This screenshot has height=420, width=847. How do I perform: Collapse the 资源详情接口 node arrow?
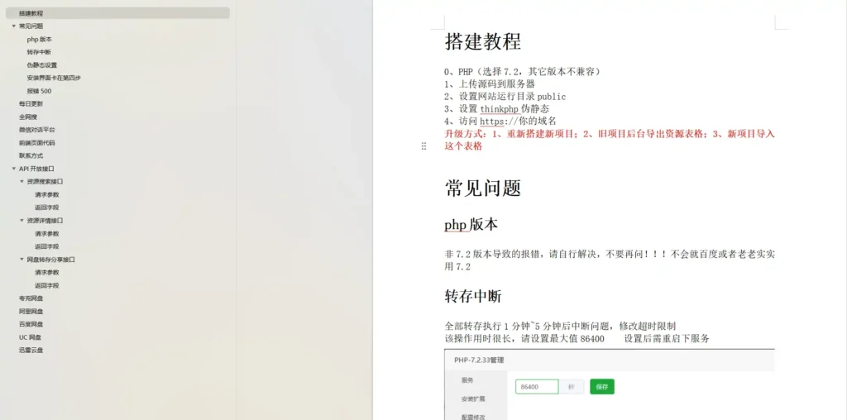coord(22,220)
